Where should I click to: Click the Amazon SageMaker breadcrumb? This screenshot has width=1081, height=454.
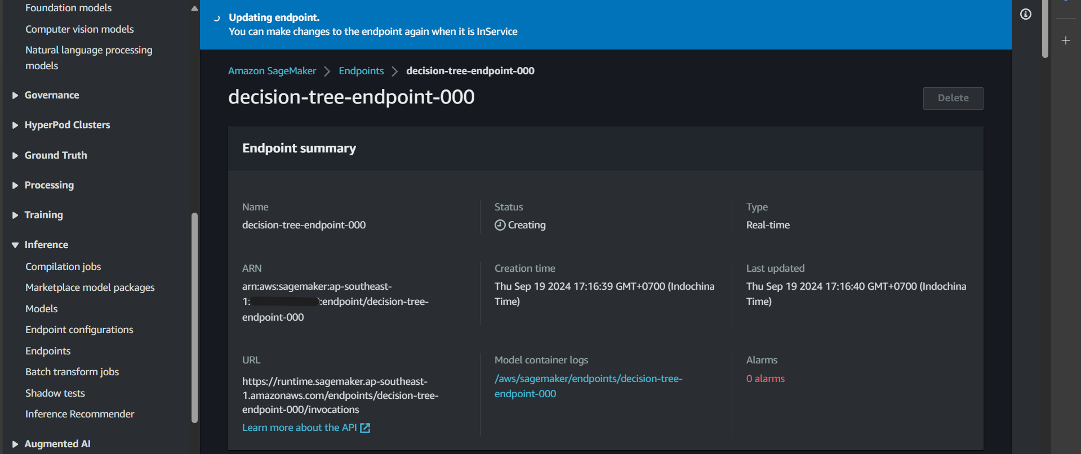[272, 71]
